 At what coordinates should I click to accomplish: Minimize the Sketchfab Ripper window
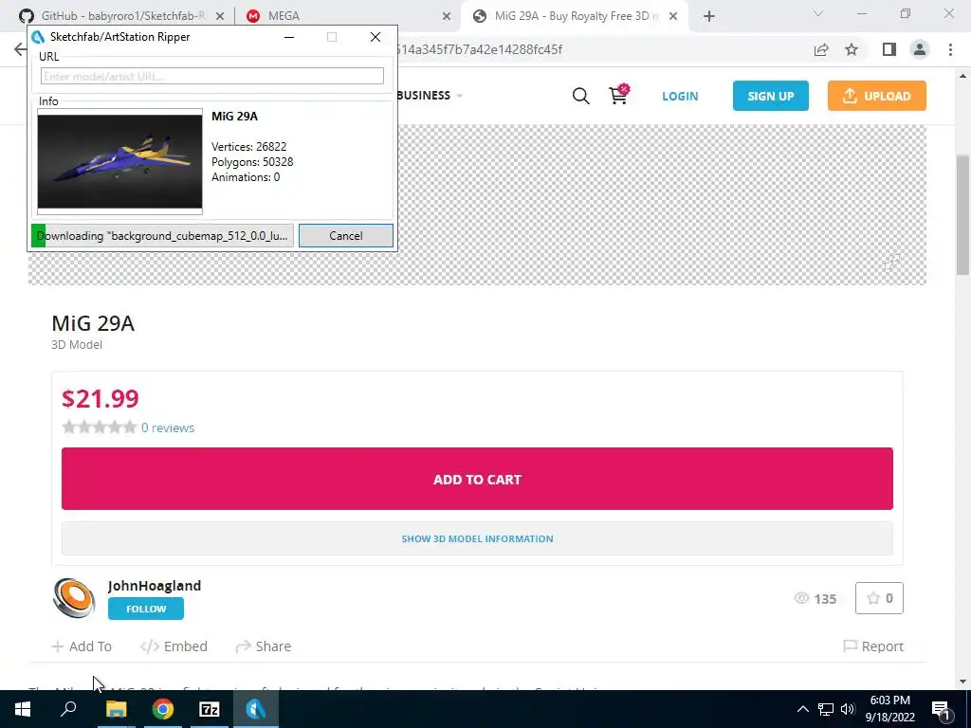289,37
